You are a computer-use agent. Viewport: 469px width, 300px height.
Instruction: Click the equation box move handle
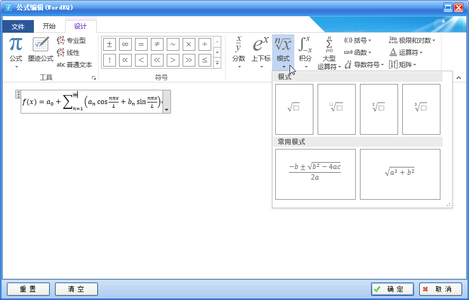[x=18, y=94]
